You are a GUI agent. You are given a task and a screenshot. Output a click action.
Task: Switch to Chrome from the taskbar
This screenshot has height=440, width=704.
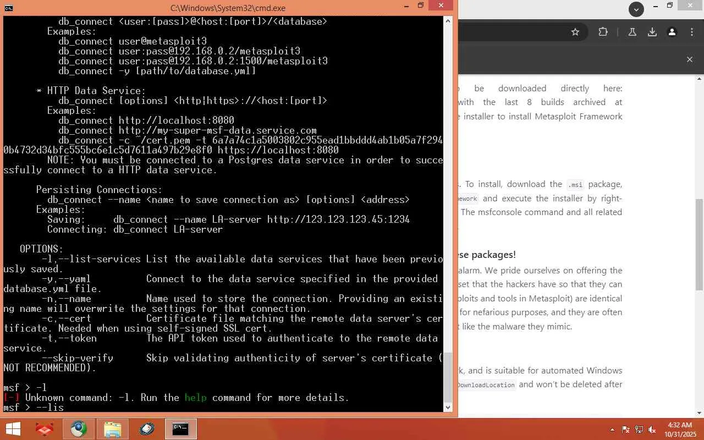tap(78, 429)
